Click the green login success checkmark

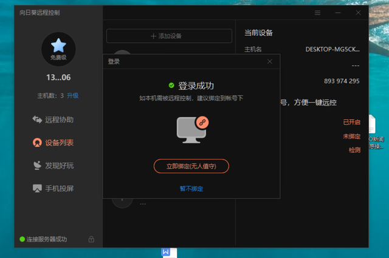171,86
